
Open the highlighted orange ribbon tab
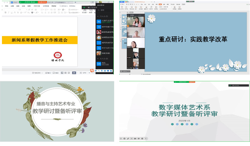coord(160,4)
